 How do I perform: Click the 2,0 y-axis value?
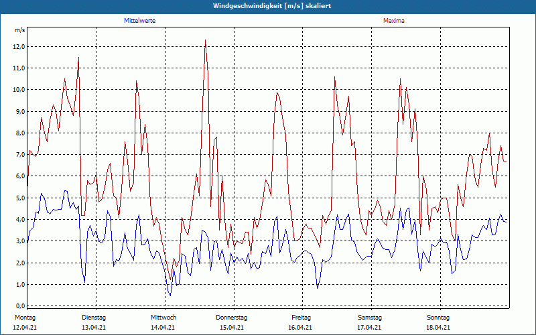coord(20,263)
